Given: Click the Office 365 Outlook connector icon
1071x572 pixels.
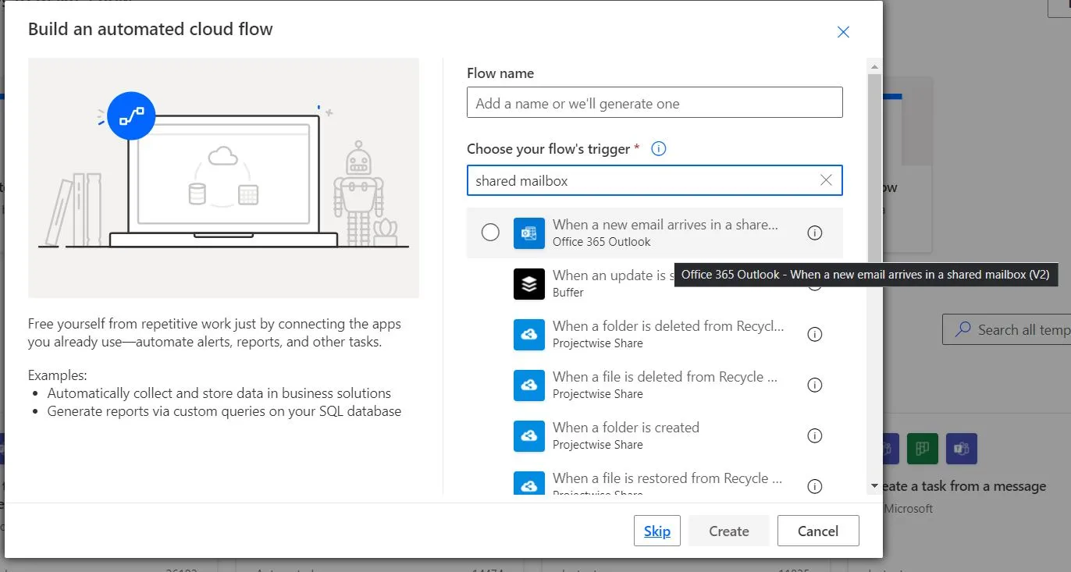Looking at the screenshot, I should click(529, 233).
